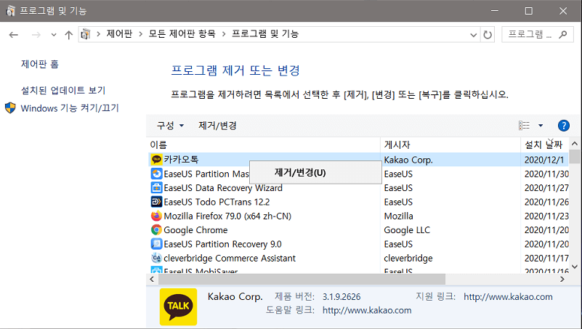Click the horizontal scrollbar right arrow
The width and height of the screenshot is (582, 329).
562,279
